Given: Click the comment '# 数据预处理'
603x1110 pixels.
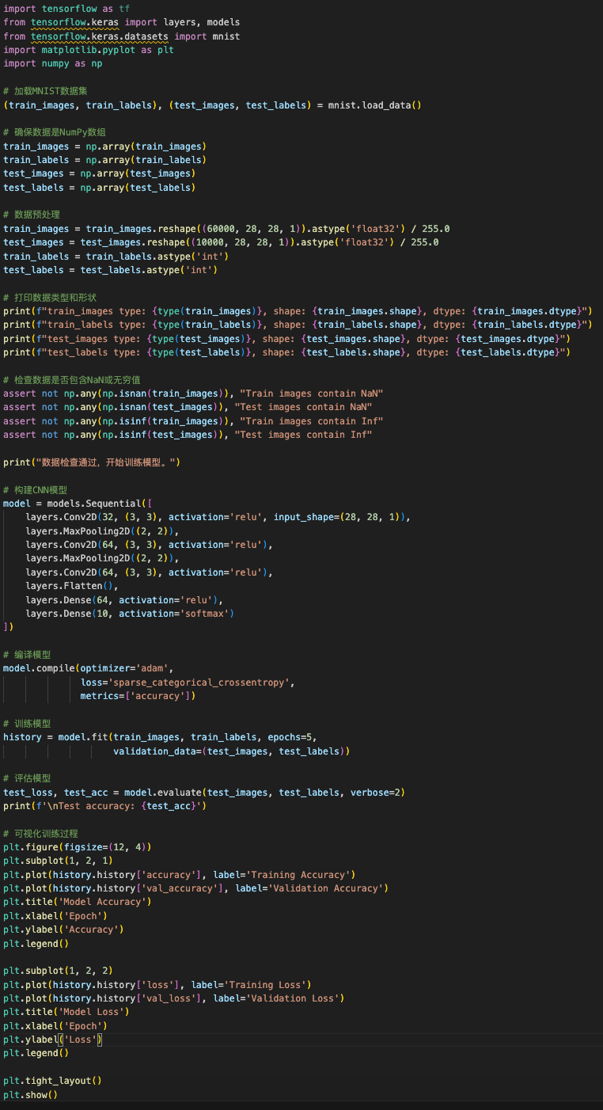Looking at the screenshot, I should 32,215.
